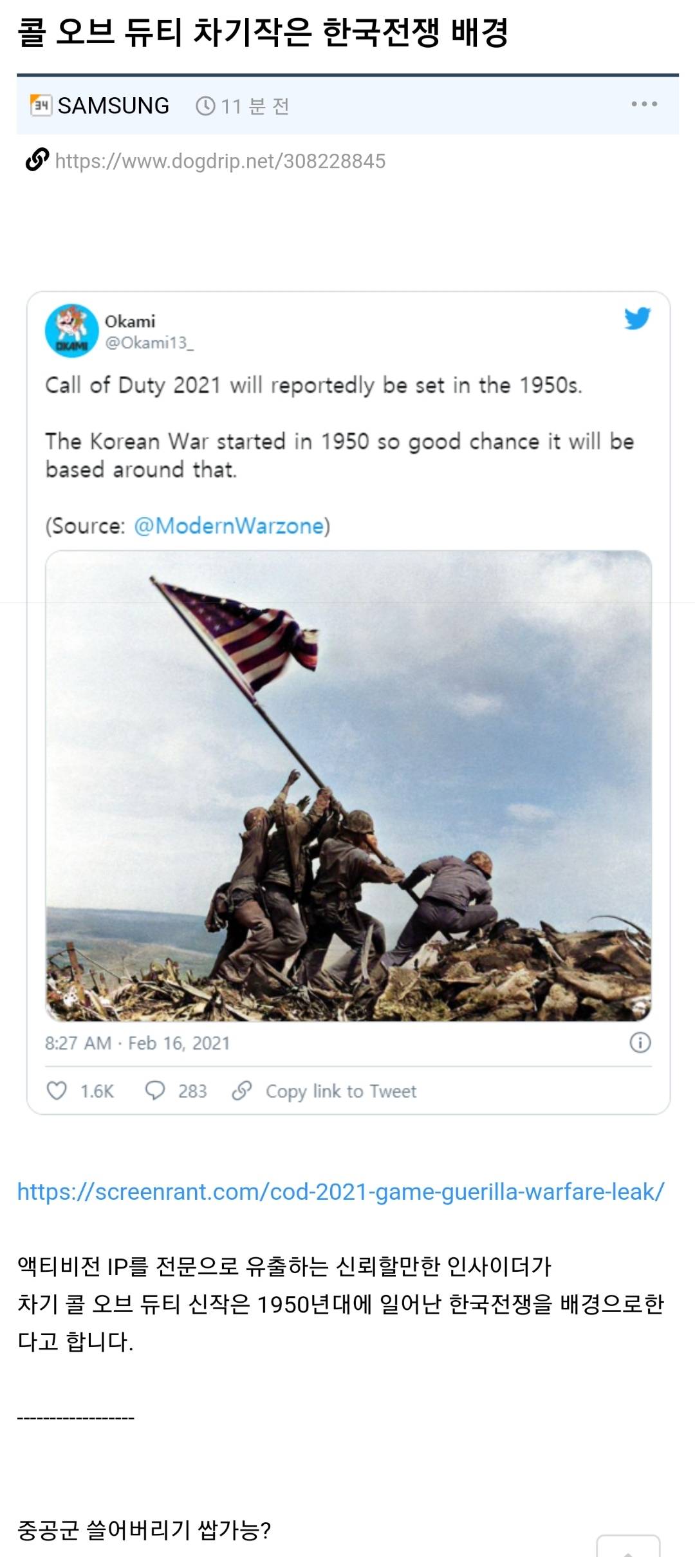
Task: Click the level badge beside SAMSUNG
Action: [41, 106]
